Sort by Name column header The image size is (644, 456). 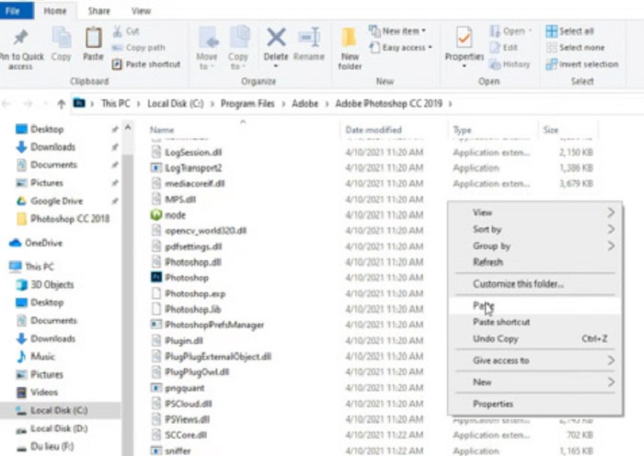click(162, 131)
